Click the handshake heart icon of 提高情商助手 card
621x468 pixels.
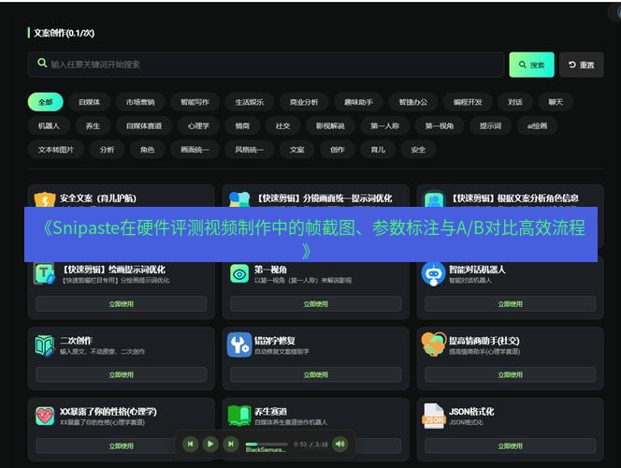click(434, 344)
